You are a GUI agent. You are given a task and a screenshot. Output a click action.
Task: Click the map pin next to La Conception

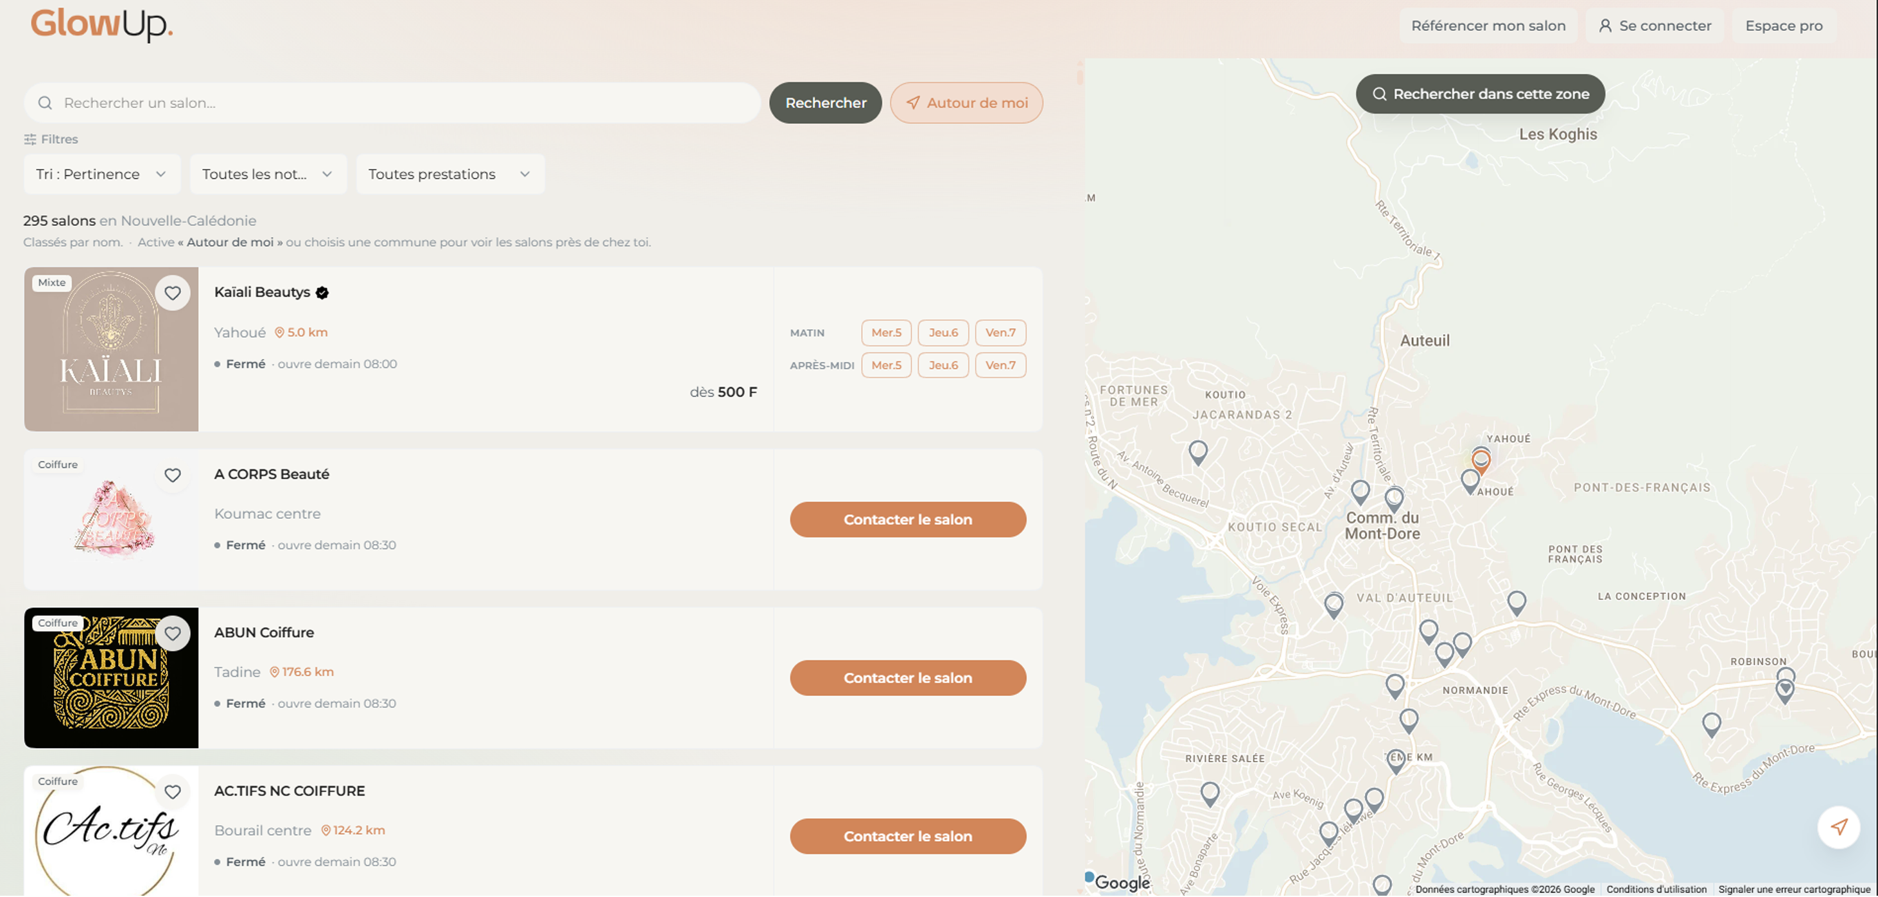click(1517, 602)
